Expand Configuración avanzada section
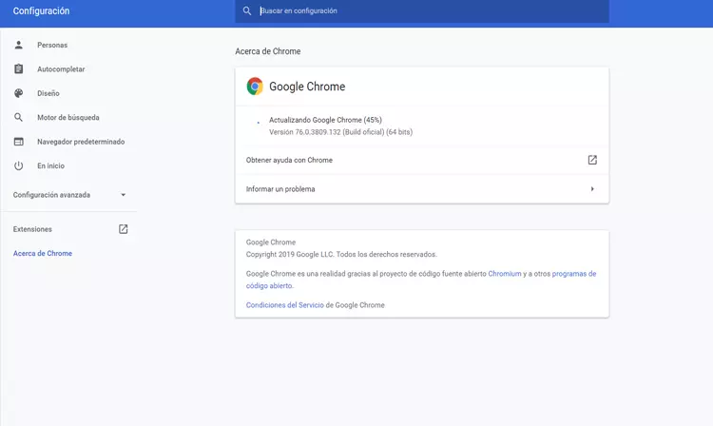This screenshot has width=713, height=426. [123, 195]
